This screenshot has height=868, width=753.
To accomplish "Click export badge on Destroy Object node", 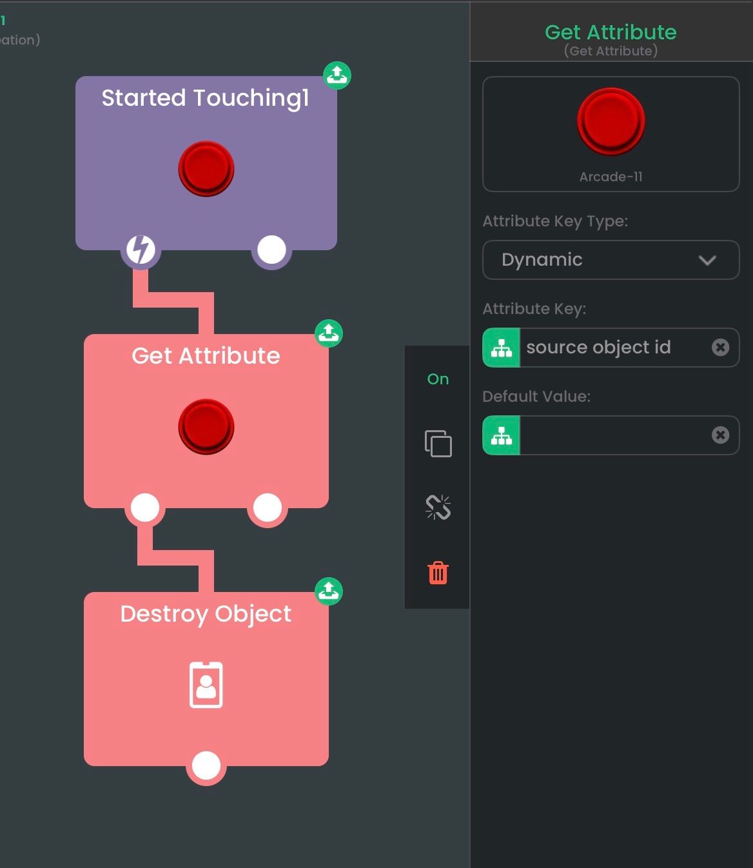I will 329,591.
